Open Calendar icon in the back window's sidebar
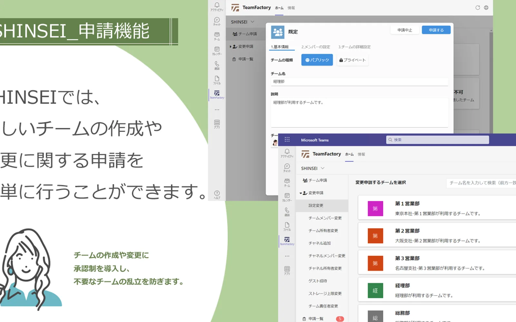Image resolution: width=516 pixels, height=322 pixels. [217, 51]
